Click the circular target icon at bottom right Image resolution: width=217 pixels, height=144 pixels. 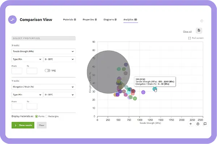tap(197, 124)
